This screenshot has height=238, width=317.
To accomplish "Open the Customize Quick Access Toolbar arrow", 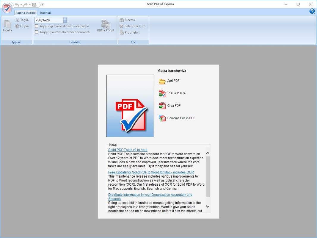I will pos(43,4).
